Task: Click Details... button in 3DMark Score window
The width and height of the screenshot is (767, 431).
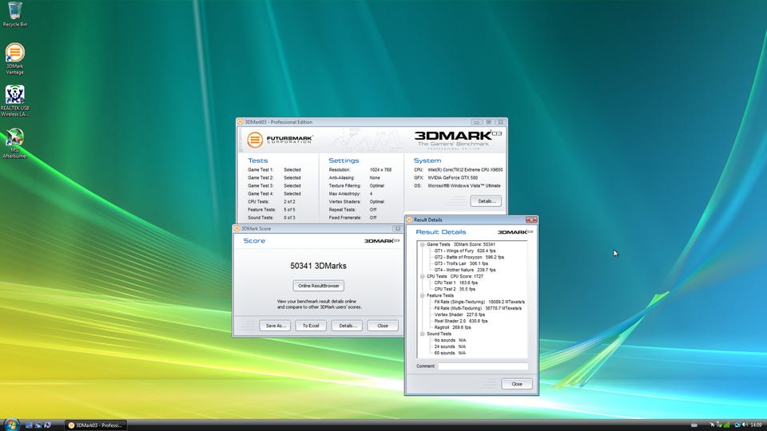Action: (x=347, y=326)
